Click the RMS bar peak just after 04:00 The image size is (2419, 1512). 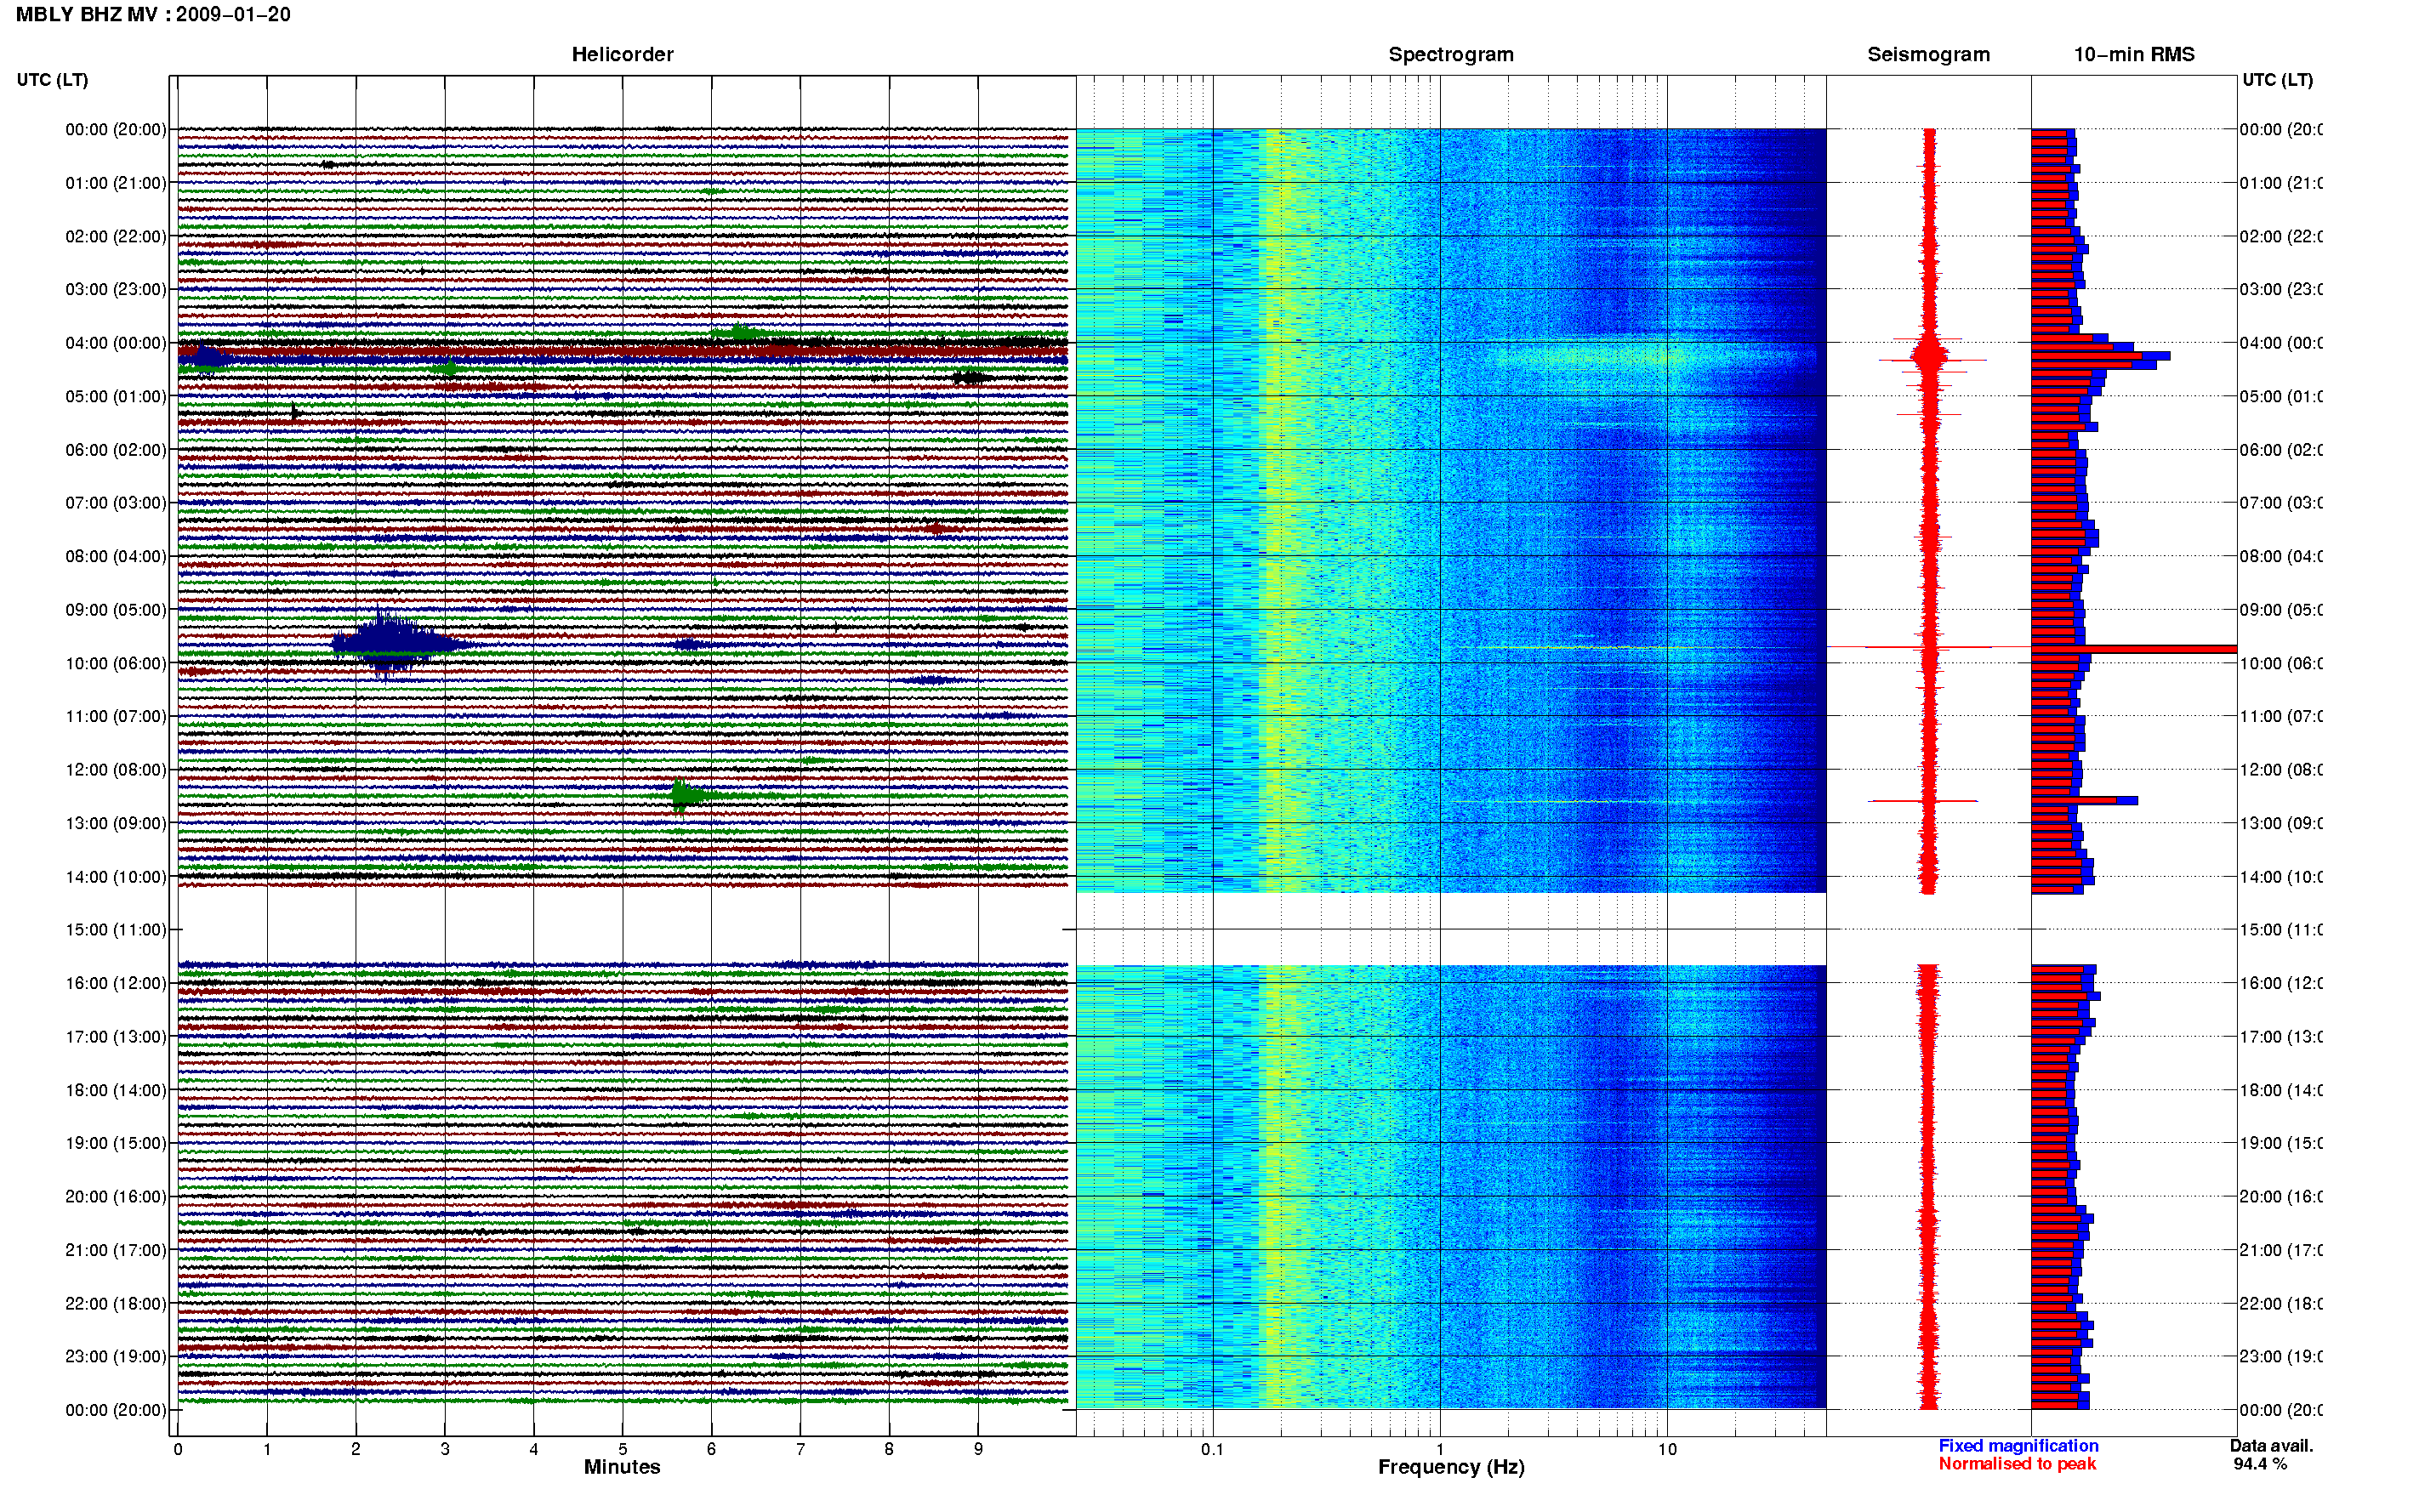(2100, 356)
